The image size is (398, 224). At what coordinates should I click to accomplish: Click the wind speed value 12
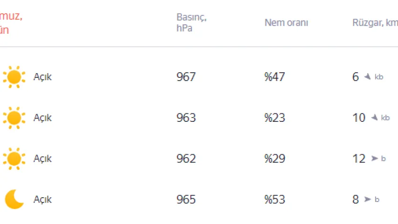[359, 158]
